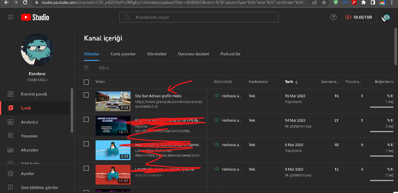This screenshot has width=398, height=193.
Task: Click the share page icon in address bar
Action: (x=315, y=2)
